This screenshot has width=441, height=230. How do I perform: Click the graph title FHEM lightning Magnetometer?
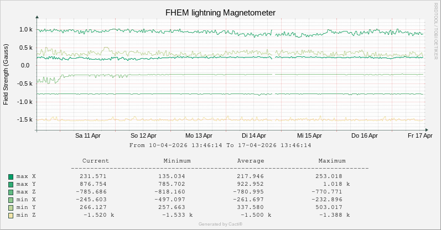point(220,12)
